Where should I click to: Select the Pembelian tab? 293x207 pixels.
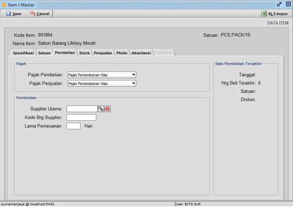pyautogui.click(x=65, y=53)
